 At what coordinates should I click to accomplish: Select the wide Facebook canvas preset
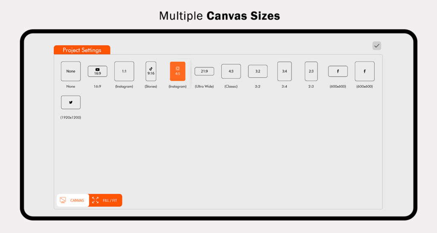pos(338,71)
